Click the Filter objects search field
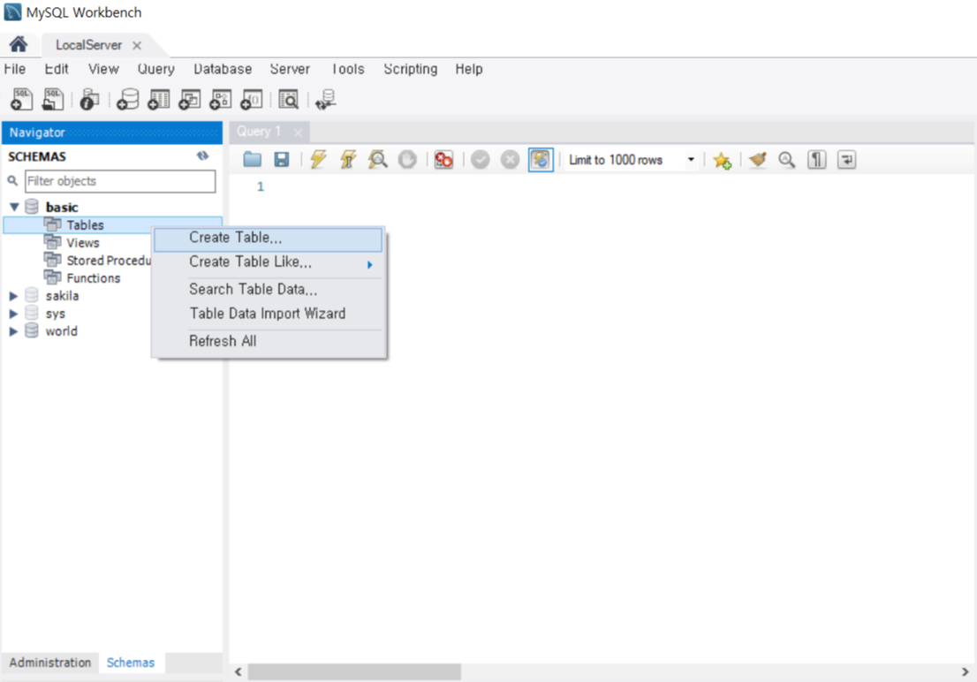Screen dimensions: 977x682 click(x=120, y=181)
